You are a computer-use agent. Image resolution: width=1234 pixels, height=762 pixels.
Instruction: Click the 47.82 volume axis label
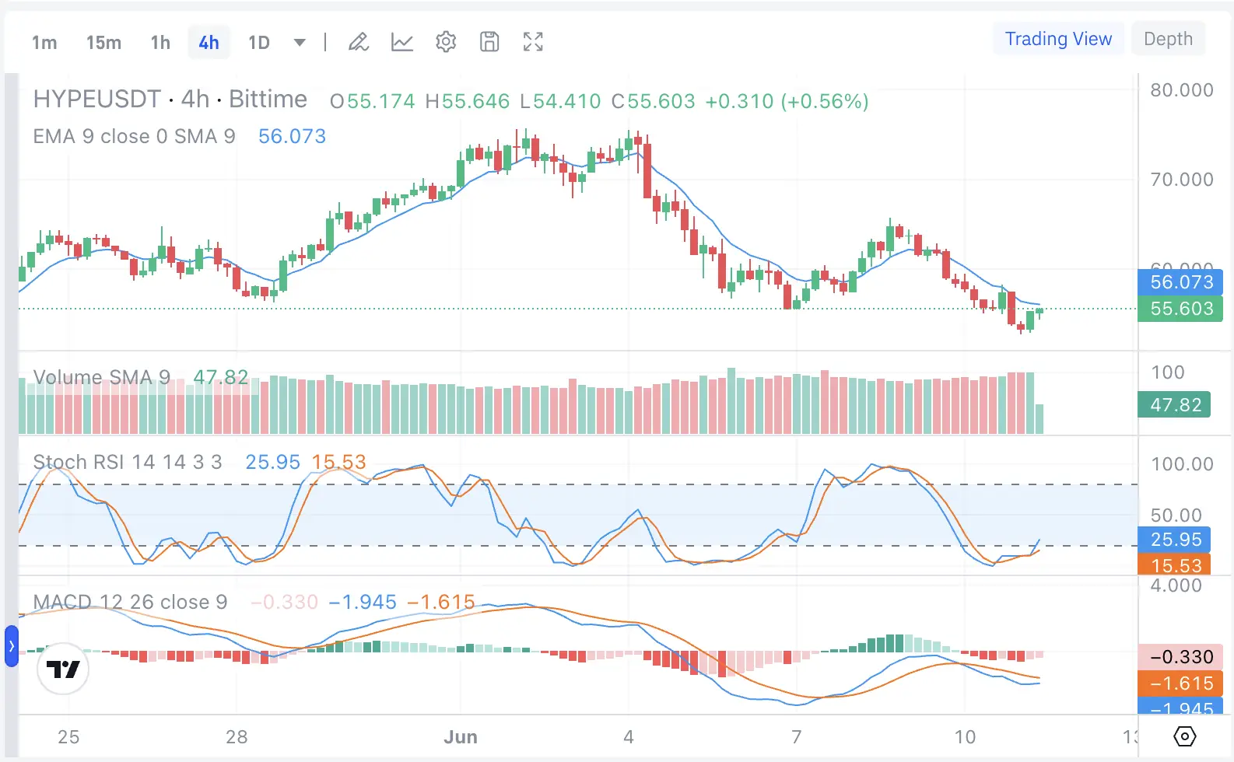click(x=1174, y=405)
